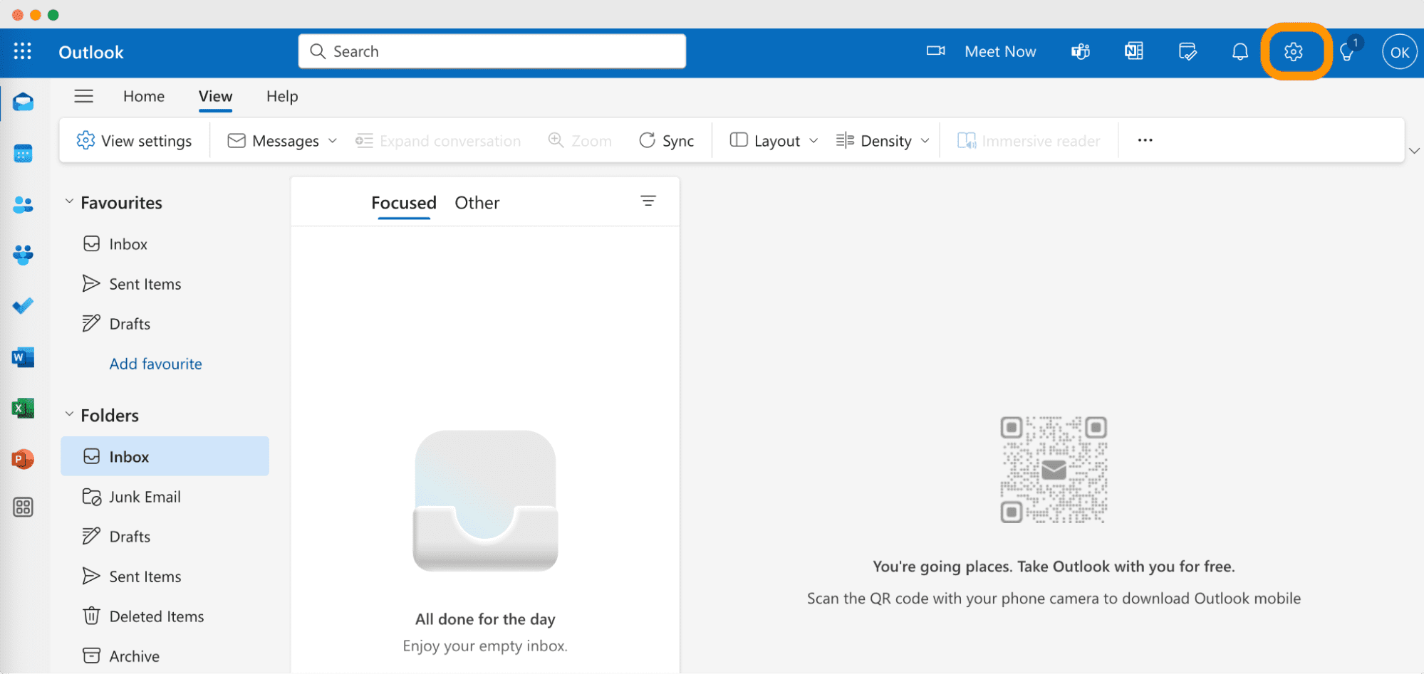Image resolution: width=1424 pixels, height=674 pixels.
Task: Open the app launcher grid
Action: [x=23, y=51]
